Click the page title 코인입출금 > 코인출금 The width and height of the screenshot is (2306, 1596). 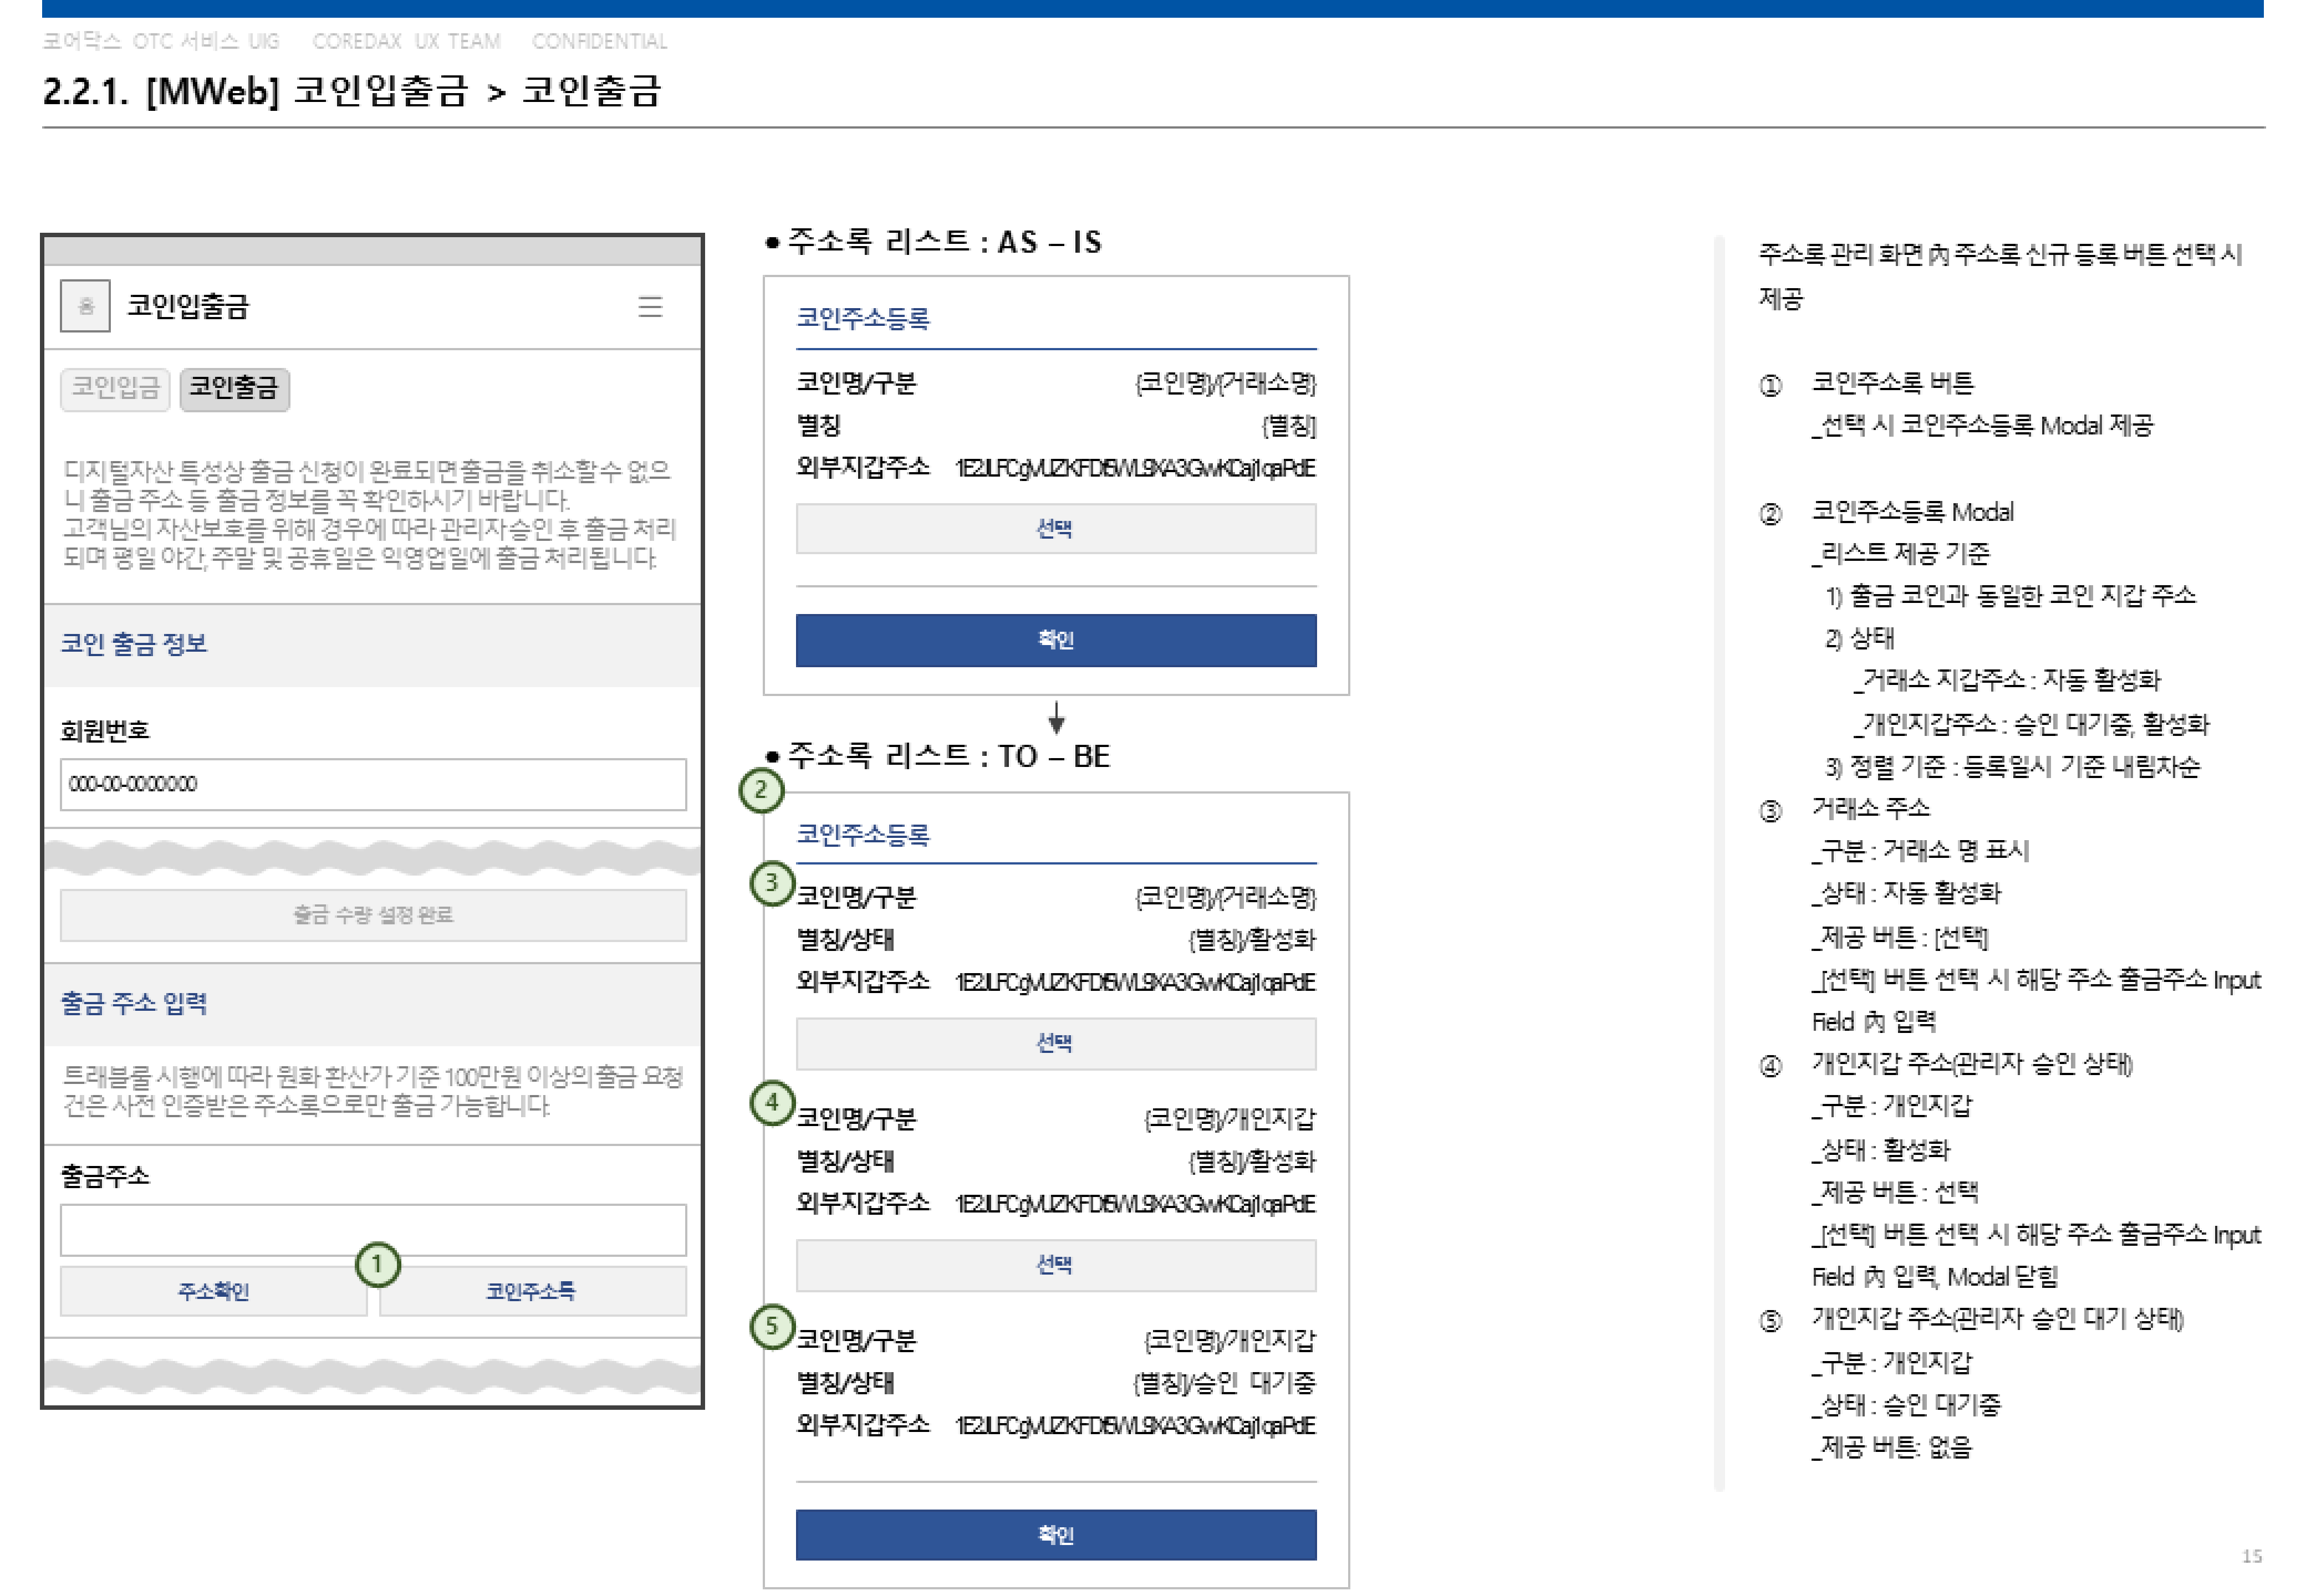[x=477, y=91]
